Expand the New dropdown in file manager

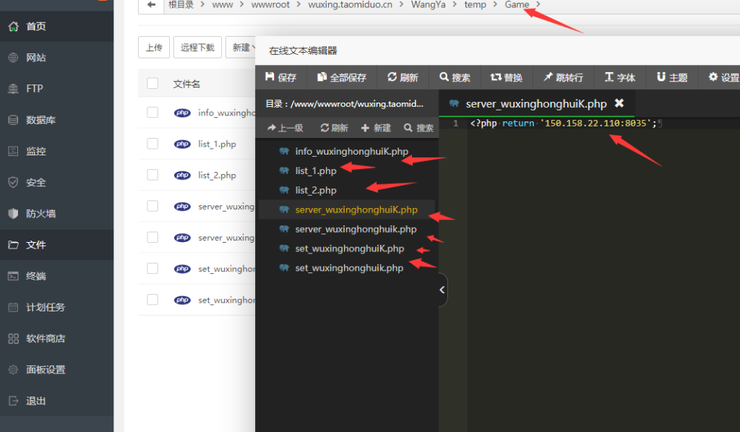pos(241,48)
